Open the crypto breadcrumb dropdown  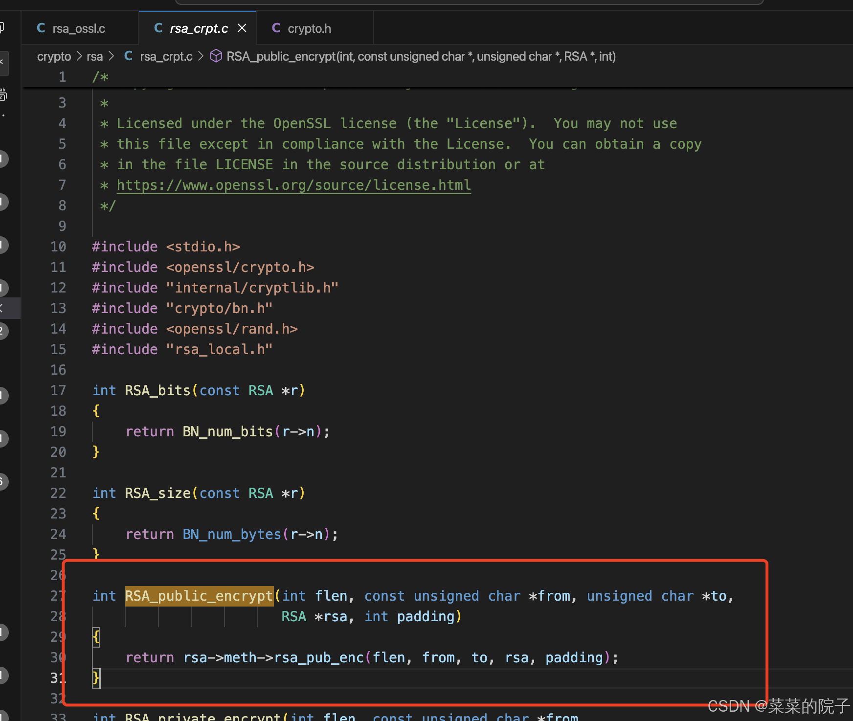coord(54,56)
